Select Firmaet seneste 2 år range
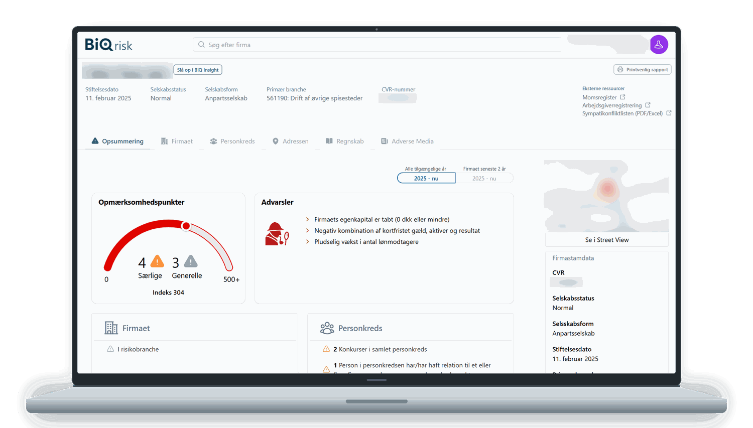 484,178
